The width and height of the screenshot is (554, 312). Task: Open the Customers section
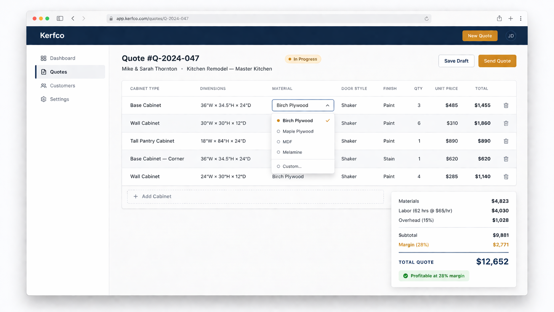pyautogui.click(x=62, y=86)
